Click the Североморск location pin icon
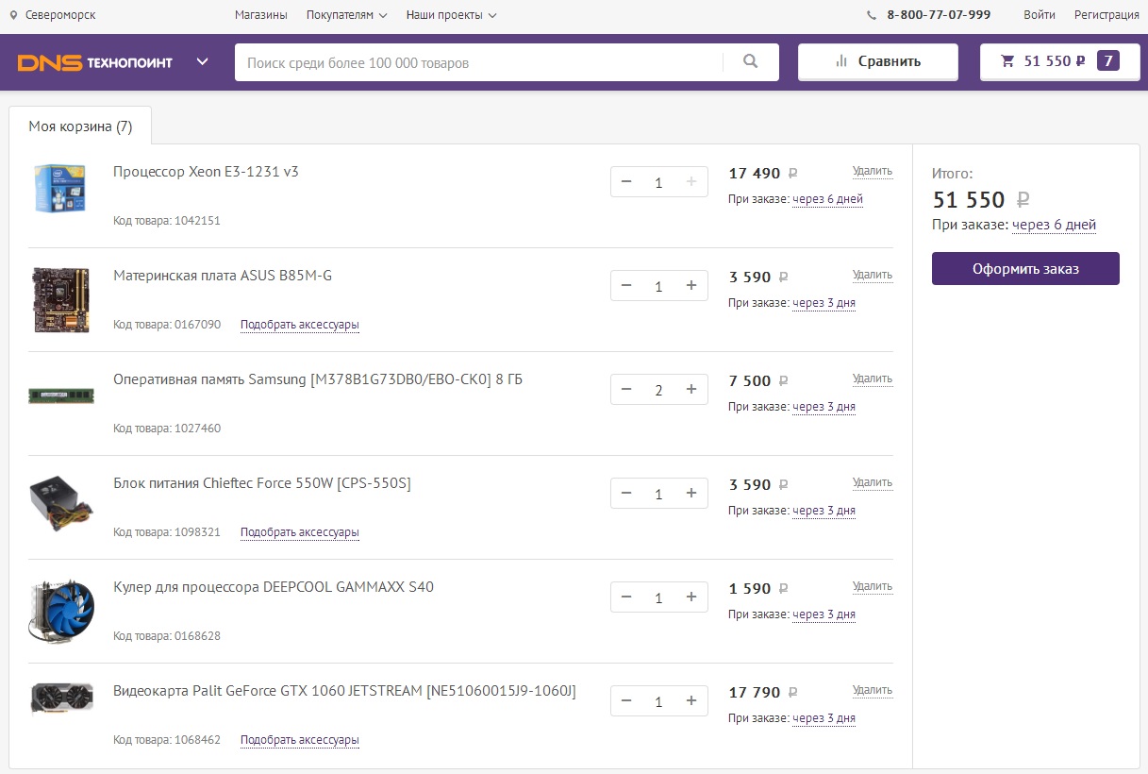1148x774 pixels. 13,15
